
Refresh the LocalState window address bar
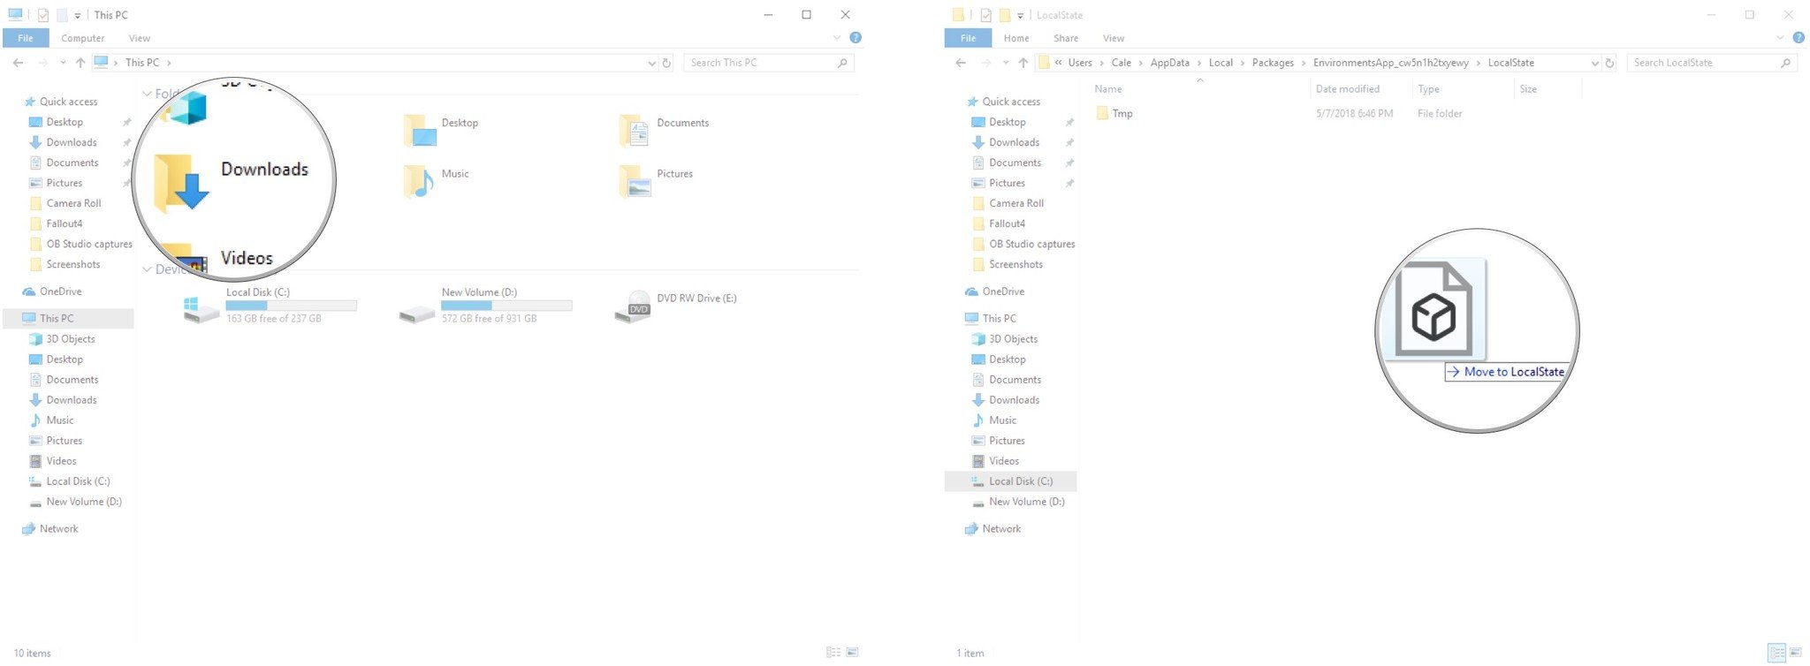pos(1610,63)
